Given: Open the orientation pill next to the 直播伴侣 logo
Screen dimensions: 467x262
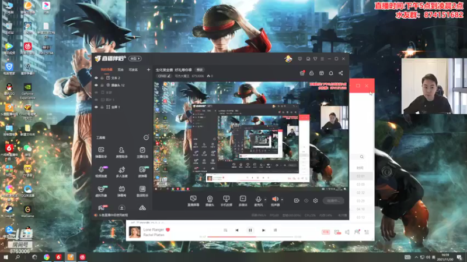Looking at the screenshot, I should click(x=135, y=59).
